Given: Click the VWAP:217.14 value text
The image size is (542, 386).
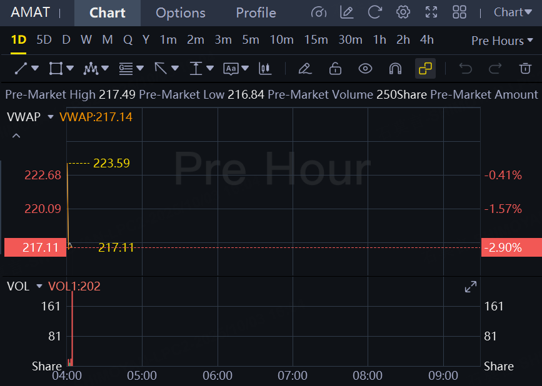Looking at the screenshot, I should point(96,117).
